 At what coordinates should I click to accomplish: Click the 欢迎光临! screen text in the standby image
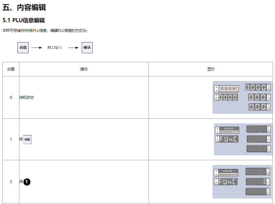(x=229, y=89)
